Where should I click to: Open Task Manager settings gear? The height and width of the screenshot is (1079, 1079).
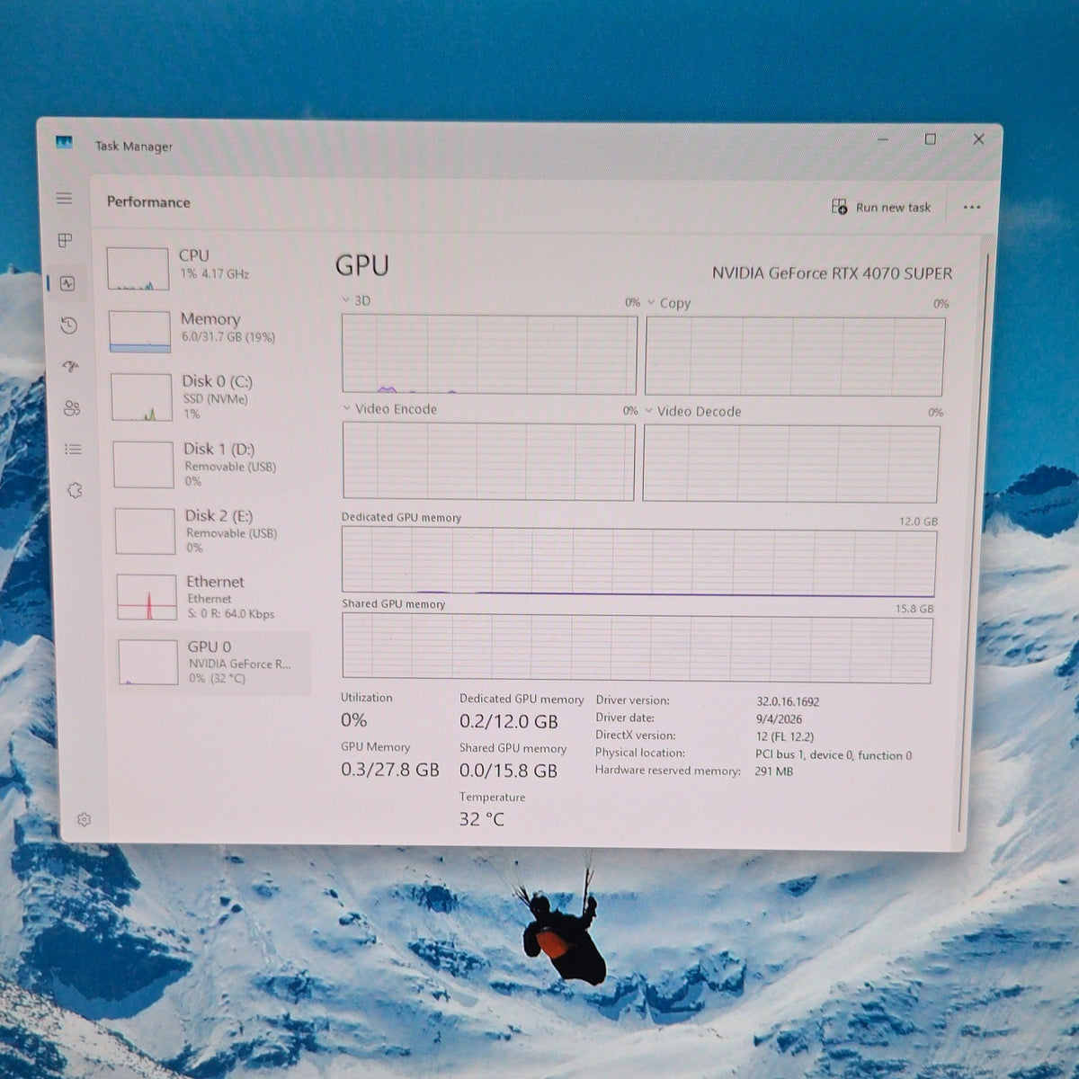click(84, 819)
